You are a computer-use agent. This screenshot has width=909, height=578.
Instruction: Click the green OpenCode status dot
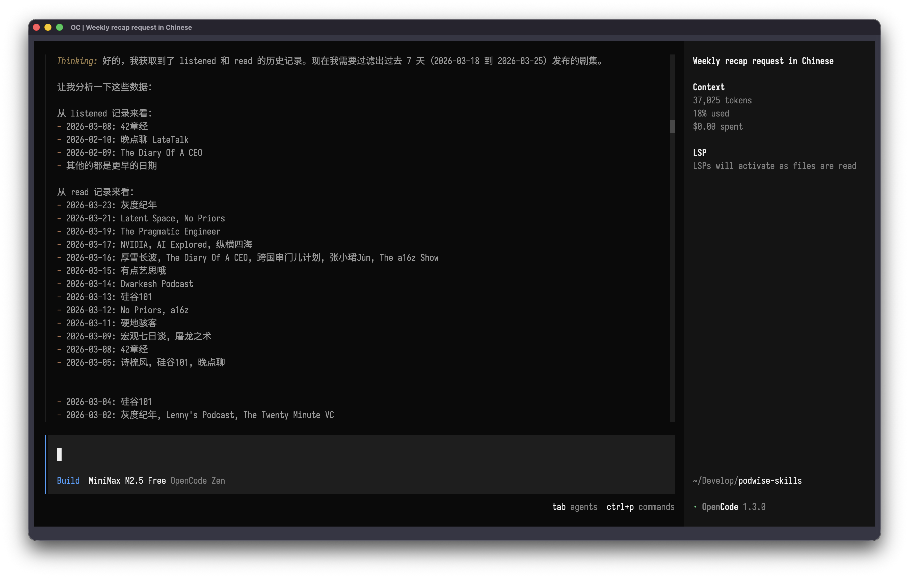695,507
